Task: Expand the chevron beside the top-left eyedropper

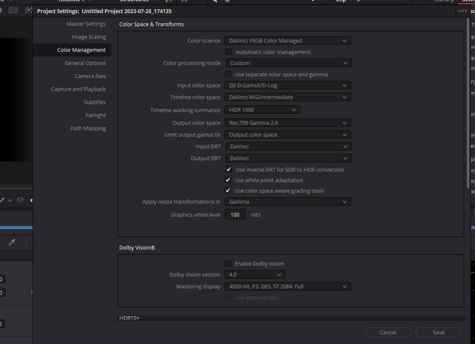Action: 10,201
